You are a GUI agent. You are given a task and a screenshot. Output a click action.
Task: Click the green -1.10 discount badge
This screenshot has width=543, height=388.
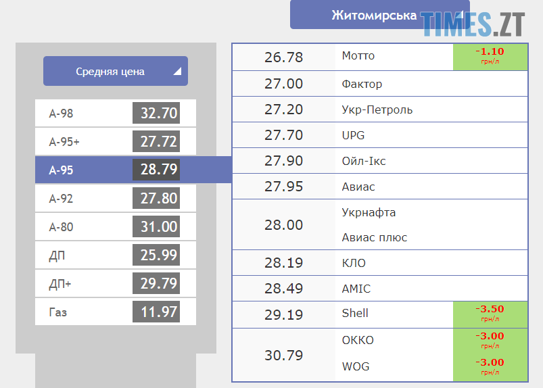coord(490,56)
